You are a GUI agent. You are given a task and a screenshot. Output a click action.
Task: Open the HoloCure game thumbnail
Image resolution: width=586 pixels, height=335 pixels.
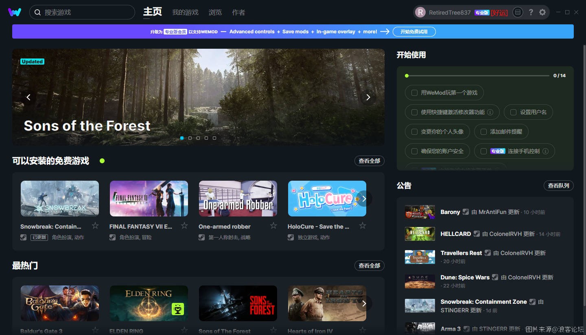pyautogui.click(x=327, y=199)
